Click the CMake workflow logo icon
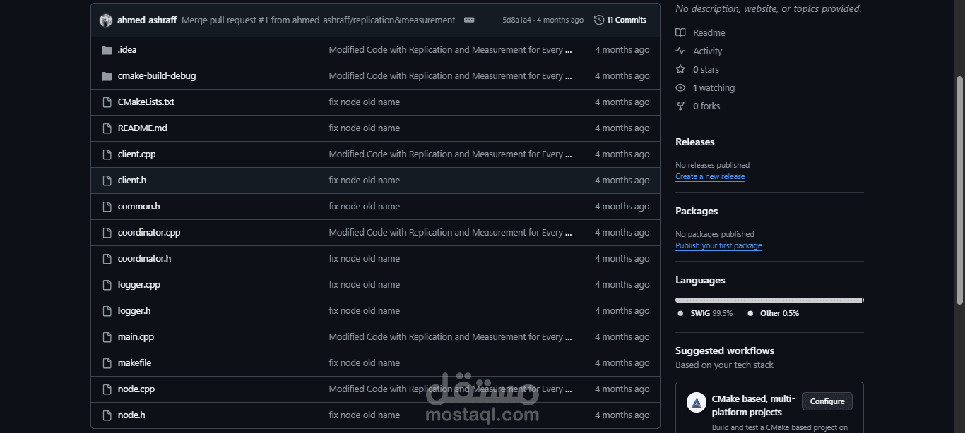 point(697,403)
